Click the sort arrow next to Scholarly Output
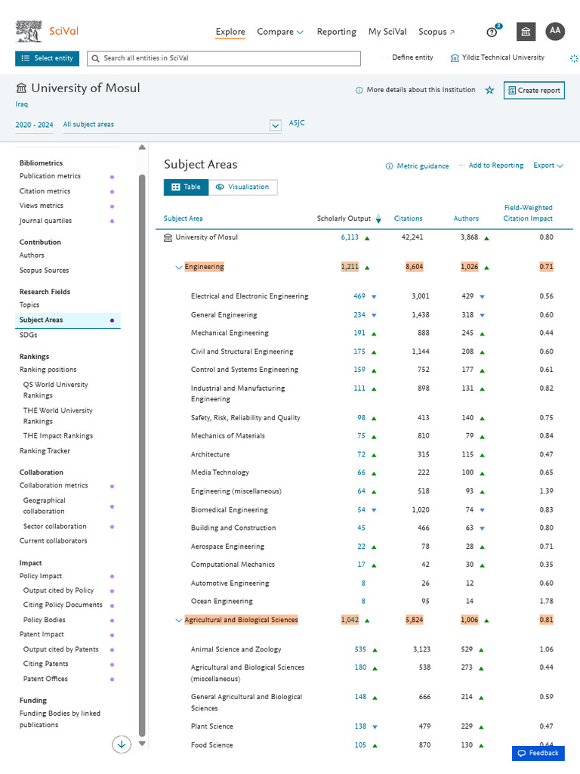 point(378,218)
